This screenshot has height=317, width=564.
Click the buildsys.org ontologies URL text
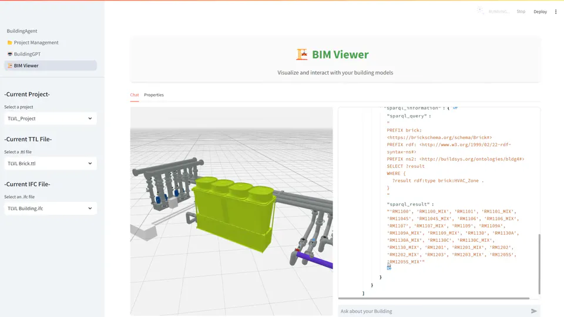[472, 159]
